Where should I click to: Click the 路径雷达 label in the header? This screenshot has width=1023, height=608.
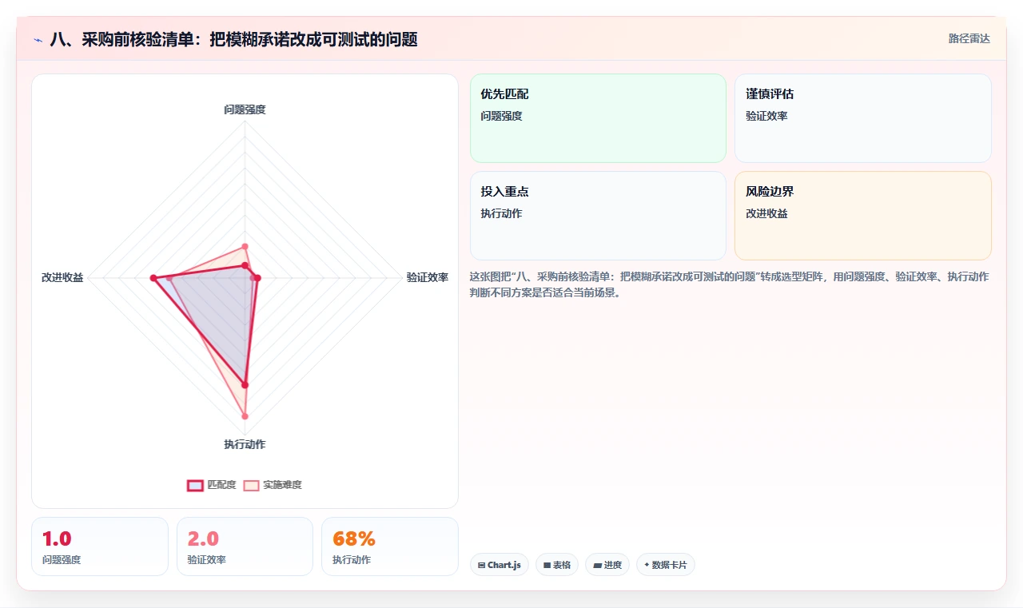coord(969,38)
